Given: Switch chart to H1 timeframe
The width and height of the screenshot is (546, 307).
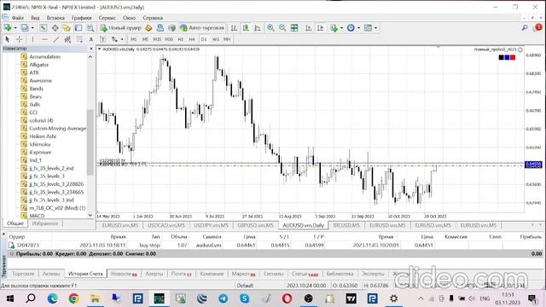Looking at the screenshot, I should (180, 39).
